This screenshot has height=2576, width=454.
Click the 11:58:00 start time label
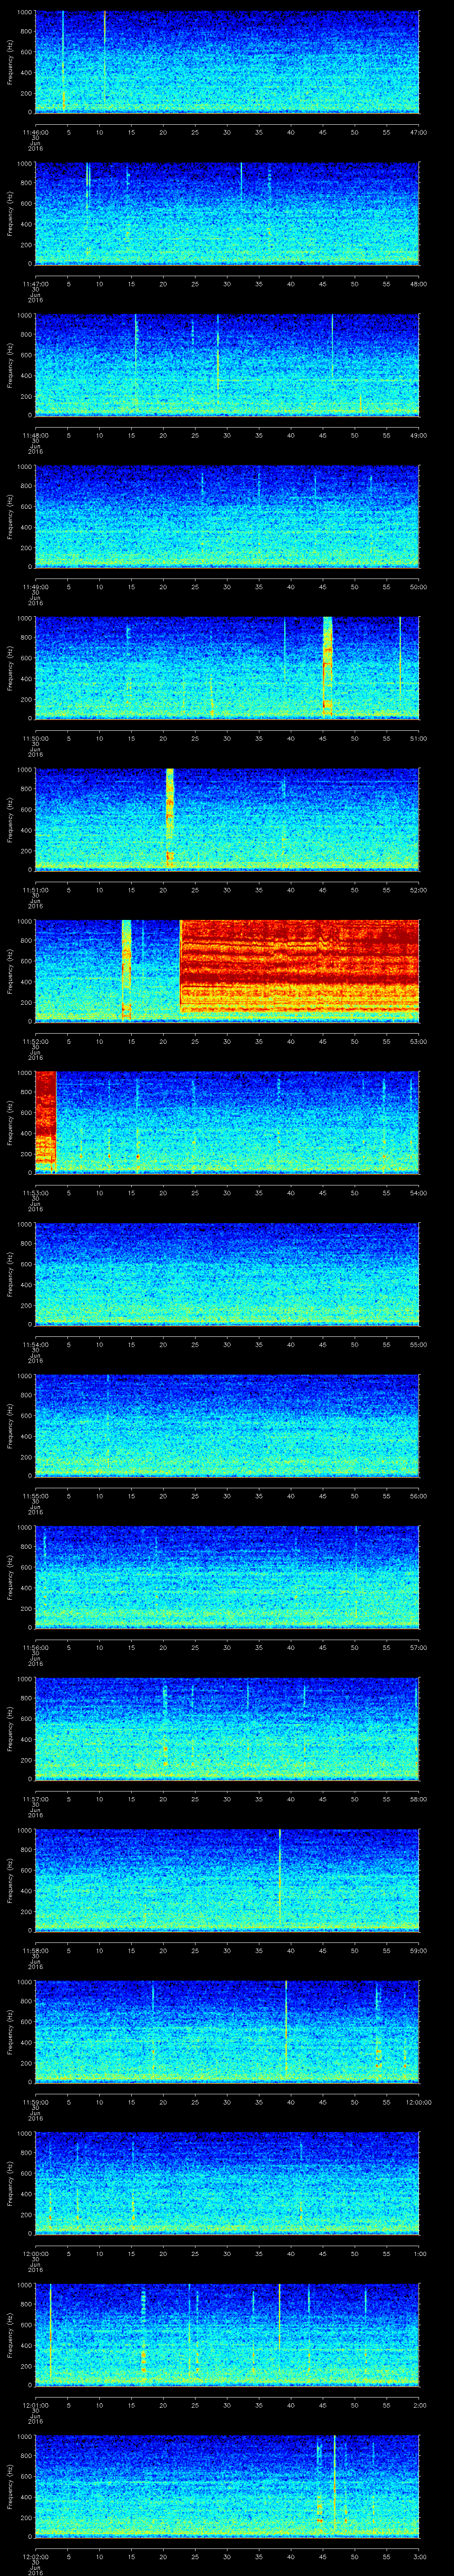[x=35, y=1951]
